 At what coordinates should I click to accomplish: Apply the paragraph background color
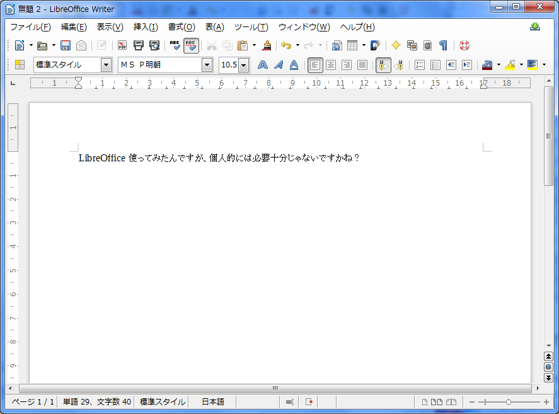click(x=533, y=64)
